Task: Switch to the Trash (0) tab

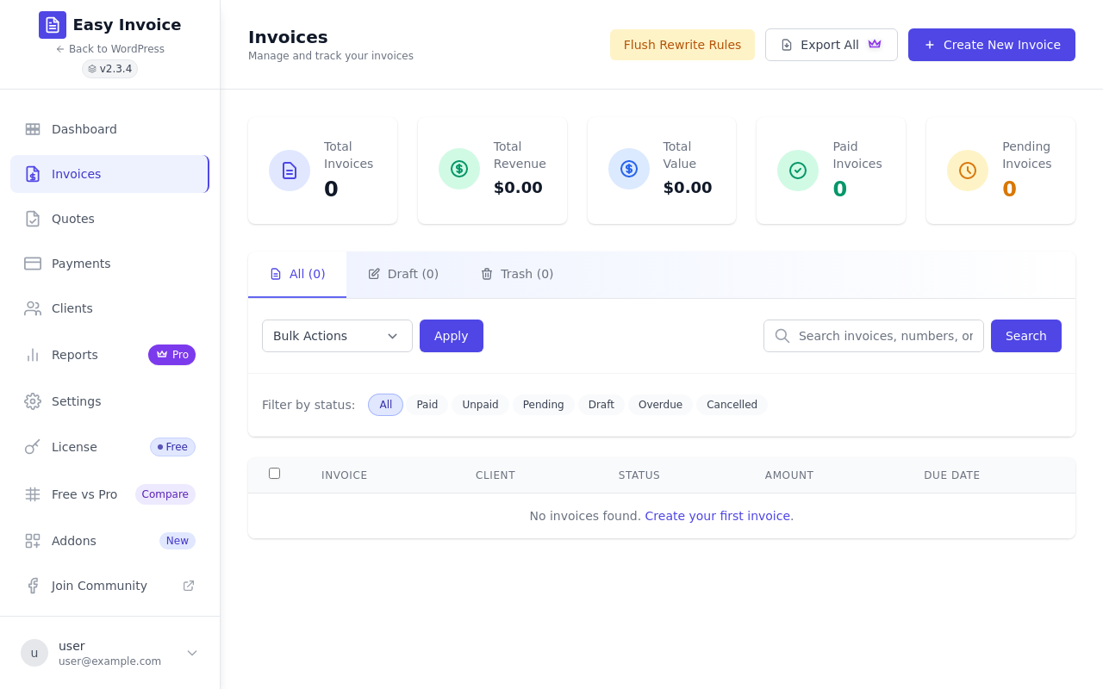Action: pos(517,274)
